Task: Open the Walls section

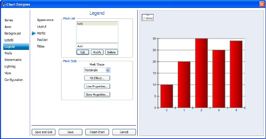Action: 8,53
